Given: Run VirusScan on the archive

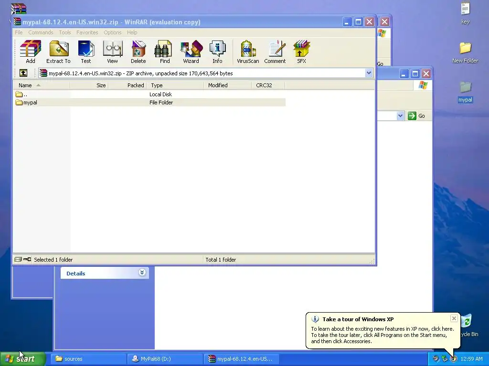Looking at the screenshot, I should [x=248, y=52].
